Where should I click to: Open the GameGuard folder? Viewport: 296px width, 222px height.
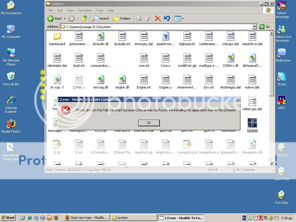[x=57, y=38]
